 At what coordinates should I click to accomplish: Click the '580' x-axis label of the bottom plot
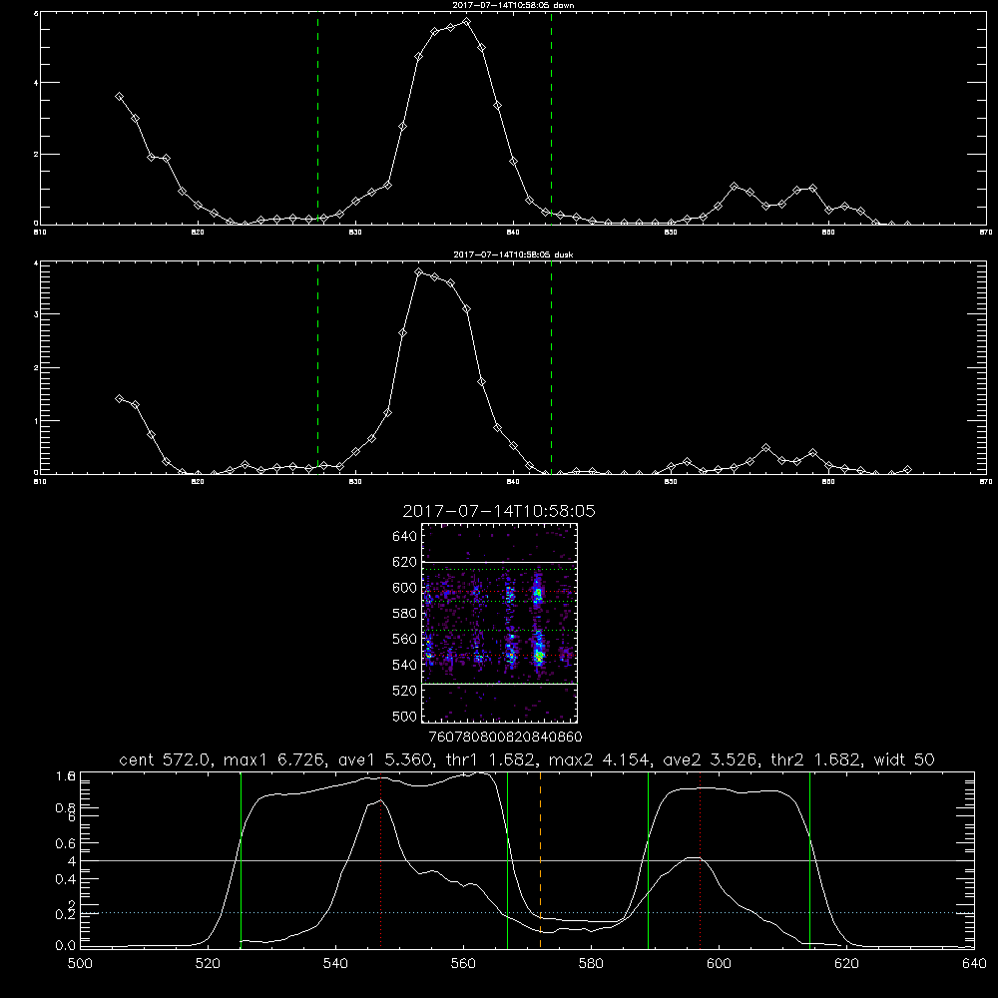click(591, 964)
